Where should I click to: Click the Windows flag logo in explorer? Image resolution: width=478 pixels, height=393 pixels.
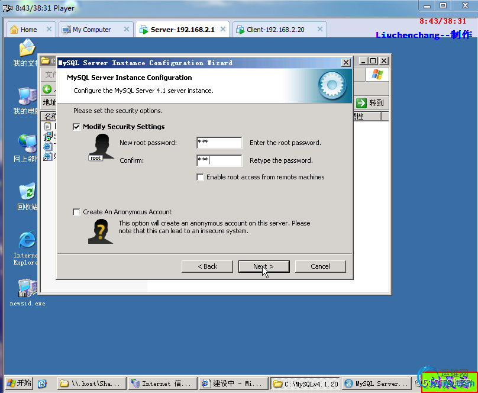(377, 75)
